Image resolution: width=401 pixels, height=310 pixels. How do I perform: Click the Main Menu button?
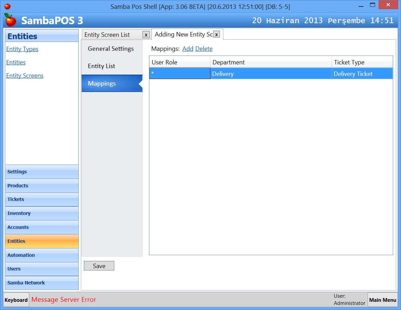[x=383, y=300]
